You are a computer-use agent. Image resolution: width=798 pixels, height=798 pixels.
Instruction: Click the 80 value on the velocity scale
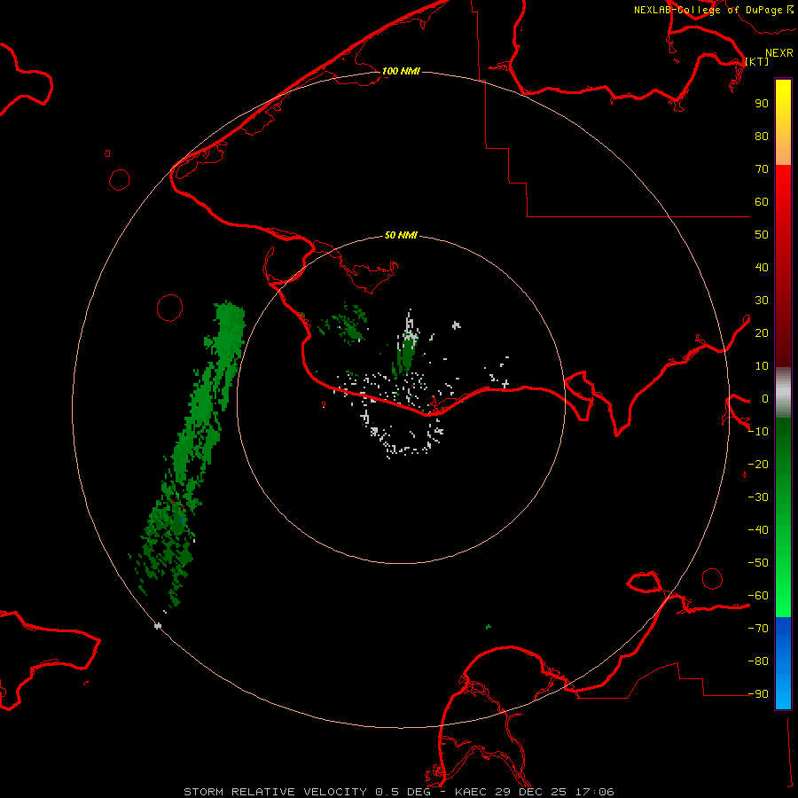pyautogui.click(x=762, y=136)
